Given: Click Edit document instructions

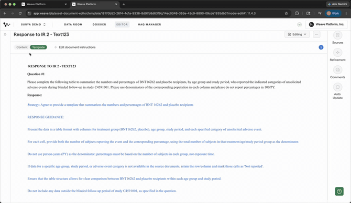Looking at the screenshot, I should point(75,47).
